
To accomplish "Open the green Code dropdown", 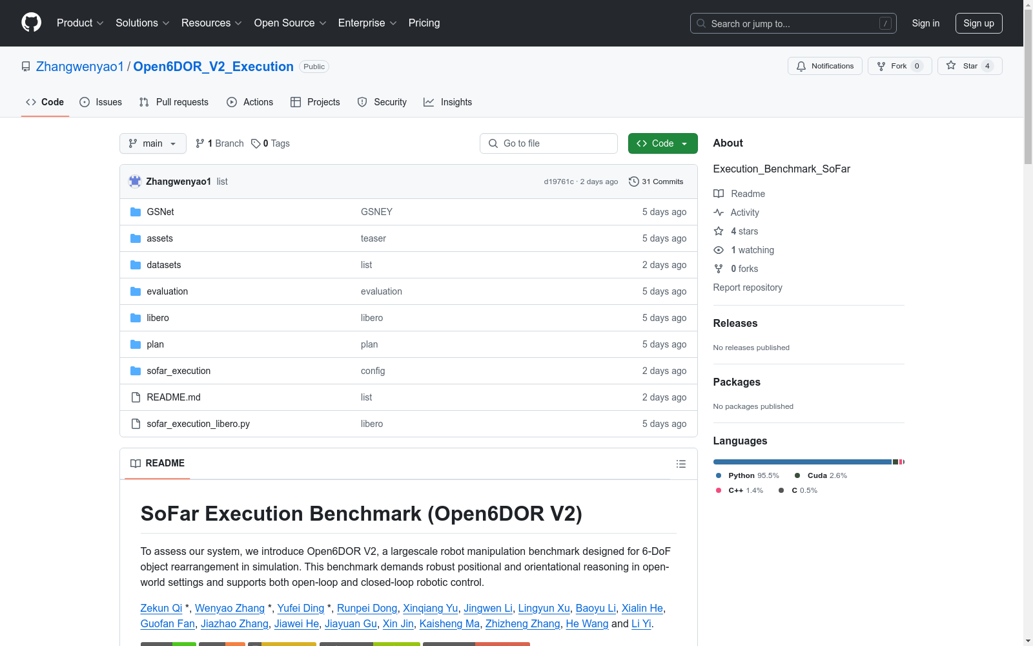I will tap(662, 143).
